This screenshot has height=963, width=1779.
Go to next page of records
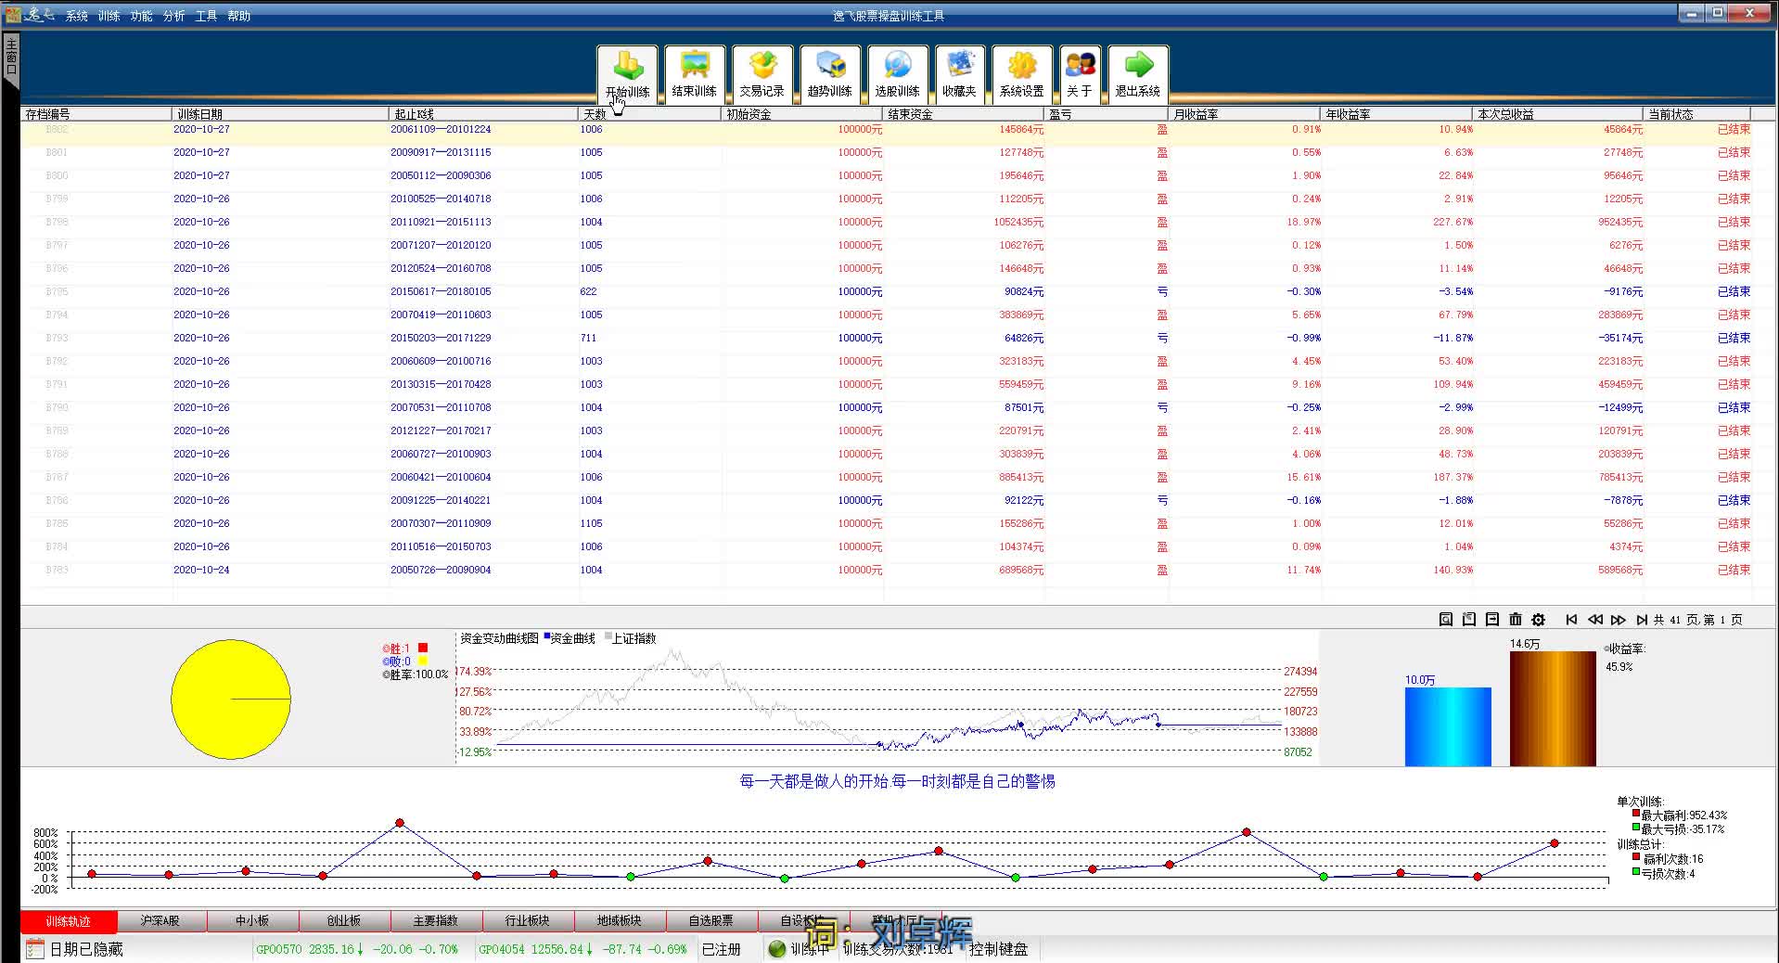click(x=1619, y=620)
